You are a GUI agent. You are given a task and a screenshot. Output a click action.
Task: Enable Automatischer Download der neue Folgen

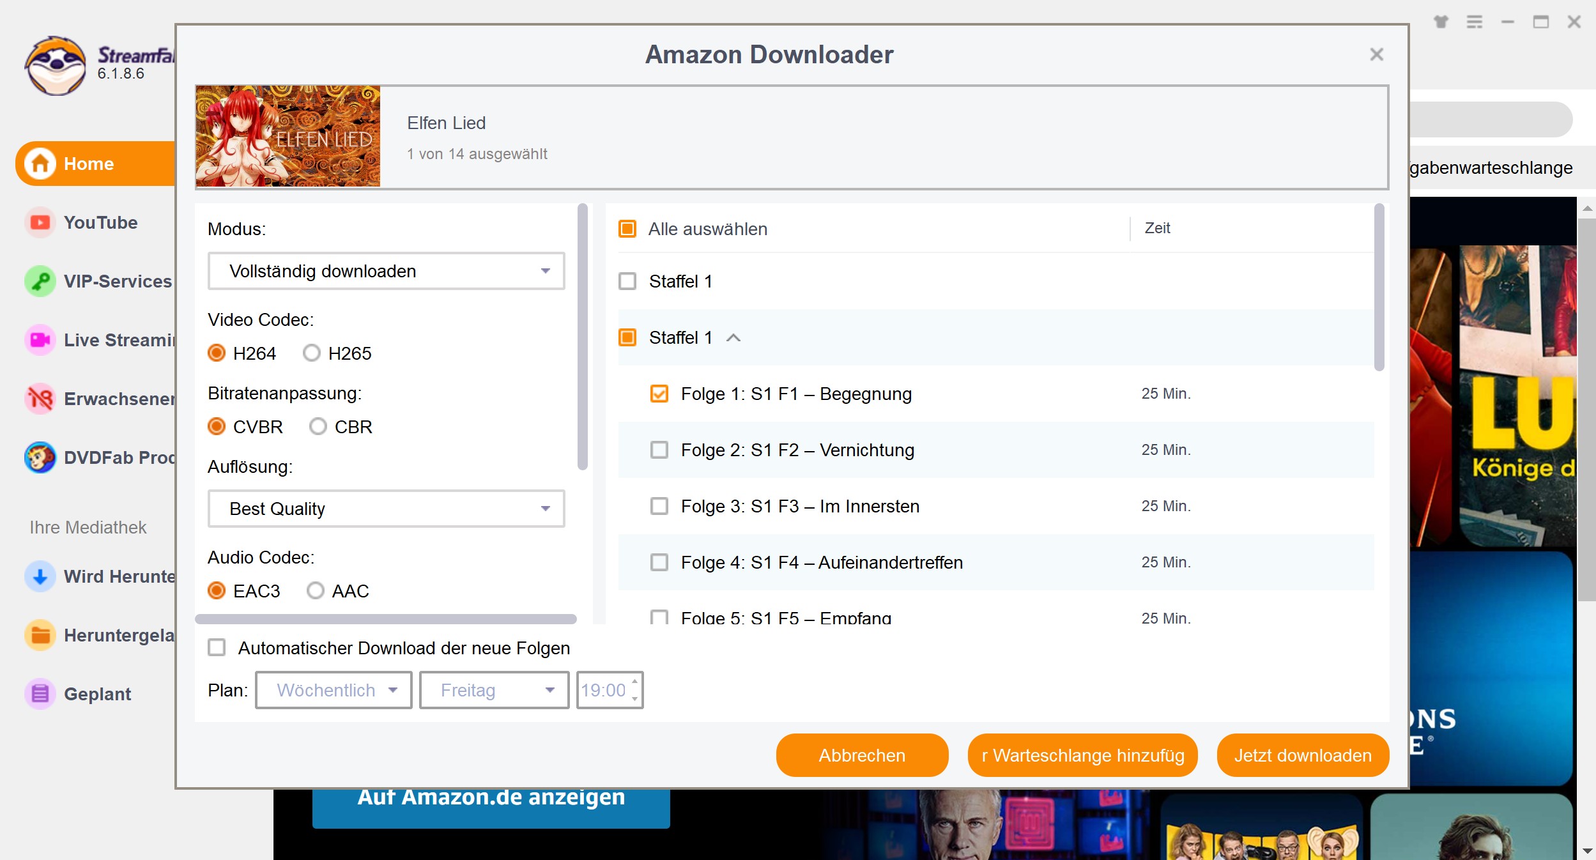pos(217,648)
